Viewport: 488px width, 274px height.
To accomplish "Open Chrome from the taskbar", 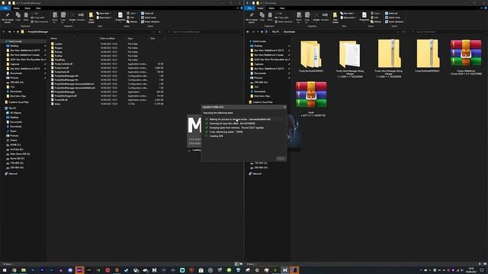I will (x=14, y=270).
